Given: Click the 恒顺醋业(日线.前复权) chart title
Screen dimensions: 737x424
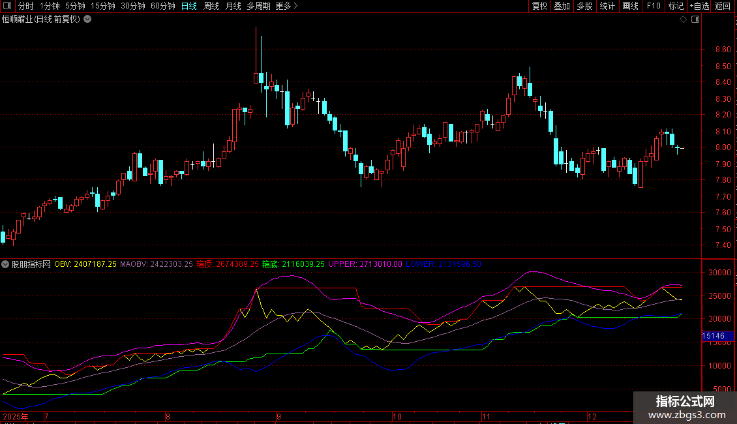Looking at the screenshot, I should [41, 20].
